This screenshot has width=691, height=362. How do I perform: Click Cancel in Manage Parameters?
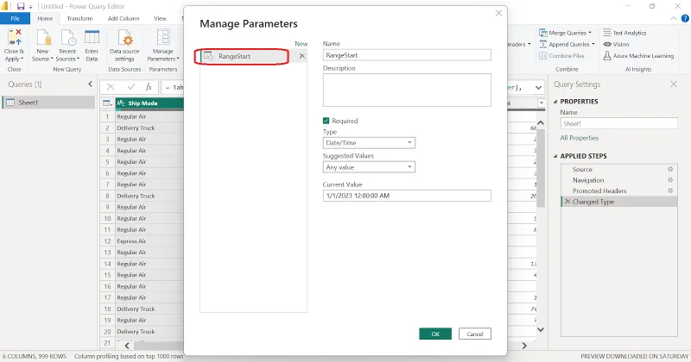click(474, 334)
